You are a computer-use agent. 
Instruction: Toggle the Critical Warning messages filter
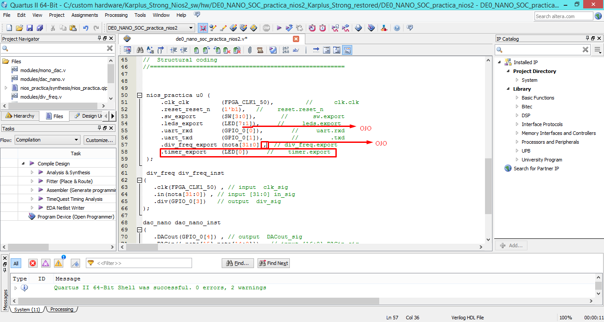click(x=46, y=263)
